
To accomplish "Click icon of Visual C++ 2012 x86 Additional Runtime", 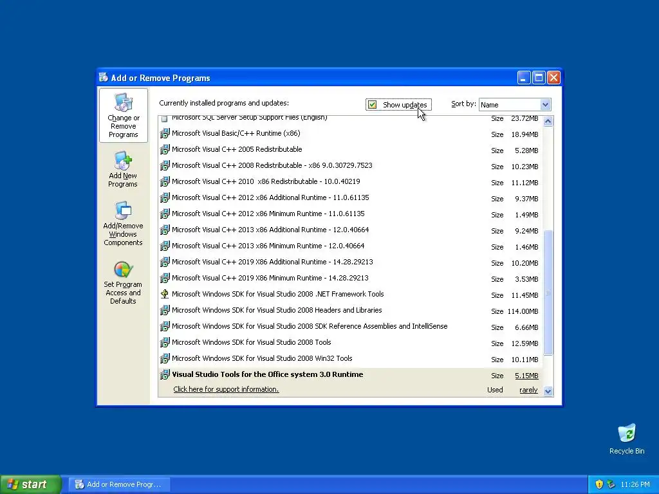I will [165, 198].
